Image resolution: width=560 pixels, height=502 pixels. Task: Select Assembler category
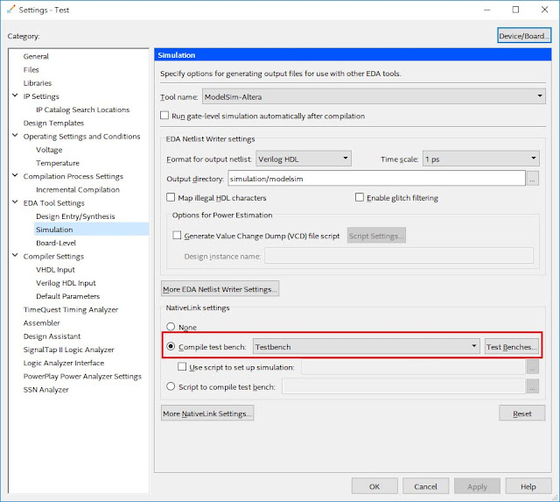coord(41,322)
